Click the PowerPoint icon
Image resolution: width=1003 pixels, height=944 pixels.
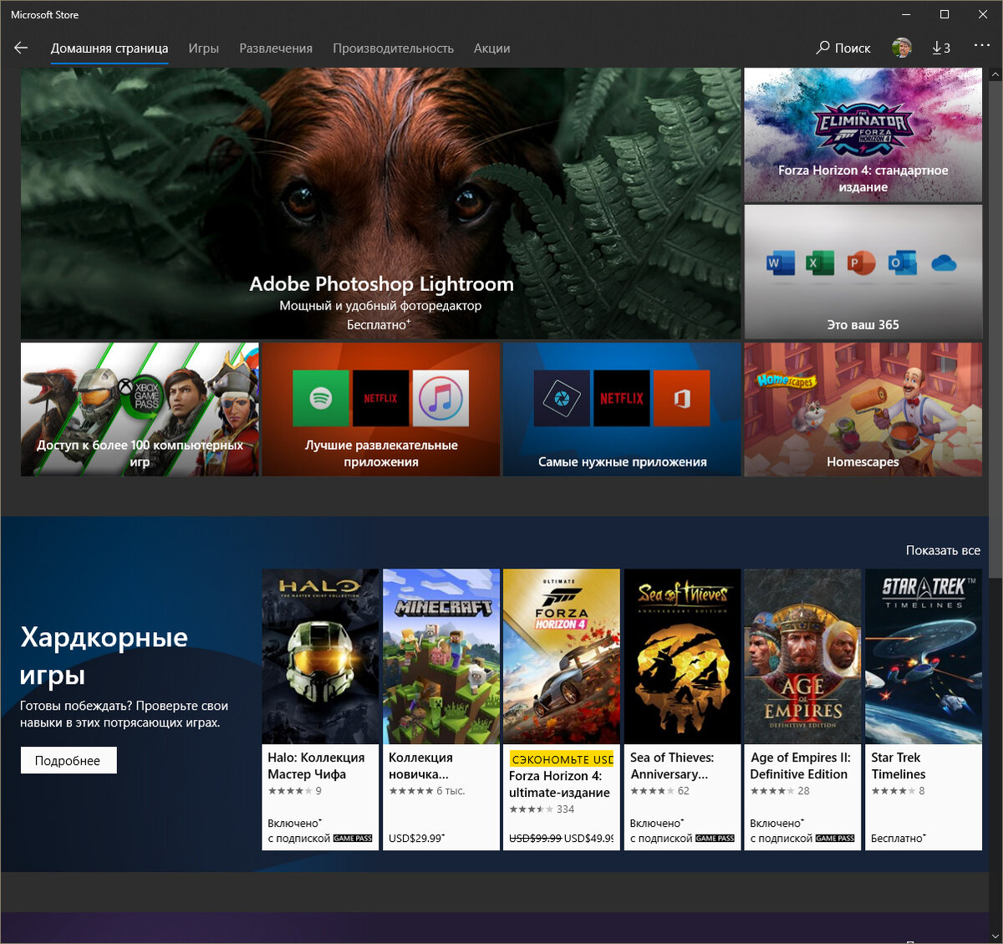coord(861,263)
